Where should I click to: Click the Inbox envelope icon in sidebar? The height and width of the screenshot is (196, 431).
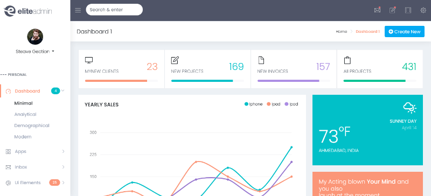tap(8, 167)
